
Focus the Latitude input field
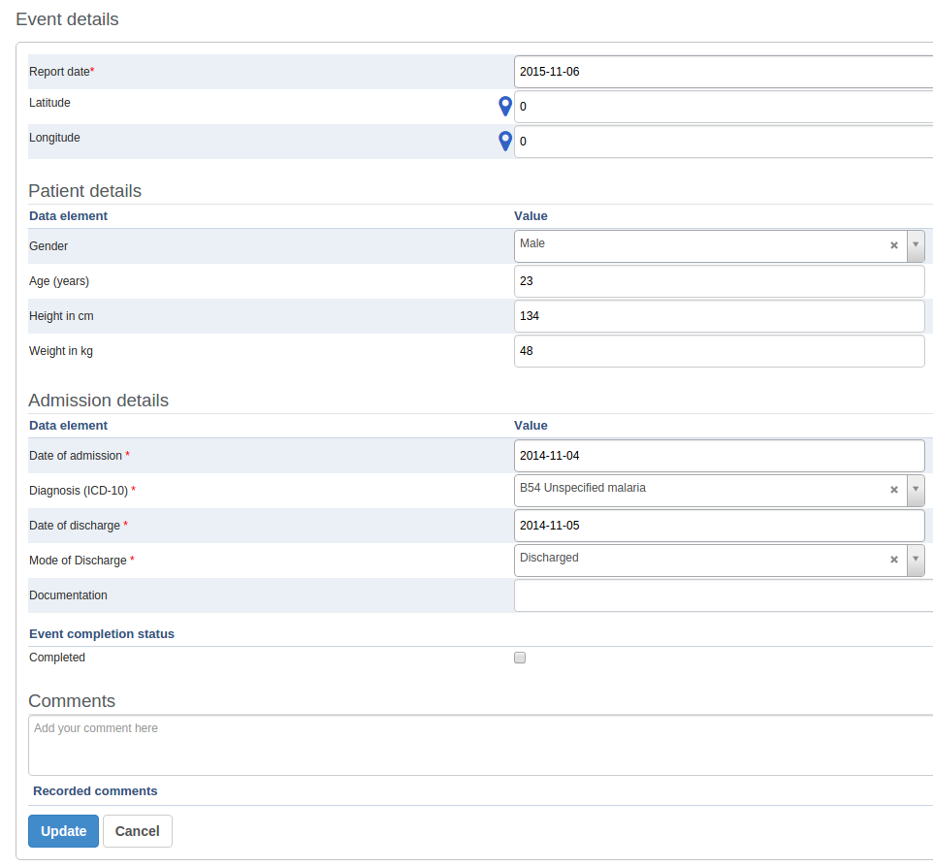(723, 107)
